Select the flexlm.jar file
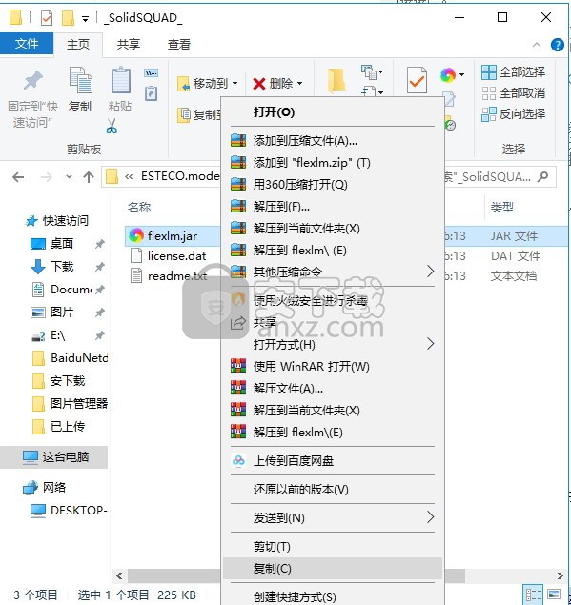 click(x=173, y=235)
